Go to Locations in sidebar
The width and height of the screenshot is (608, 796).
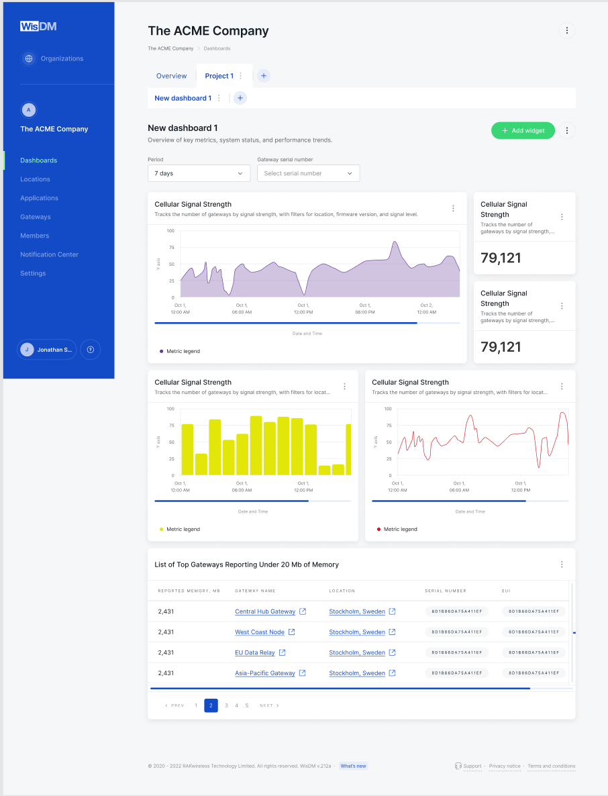35,179
